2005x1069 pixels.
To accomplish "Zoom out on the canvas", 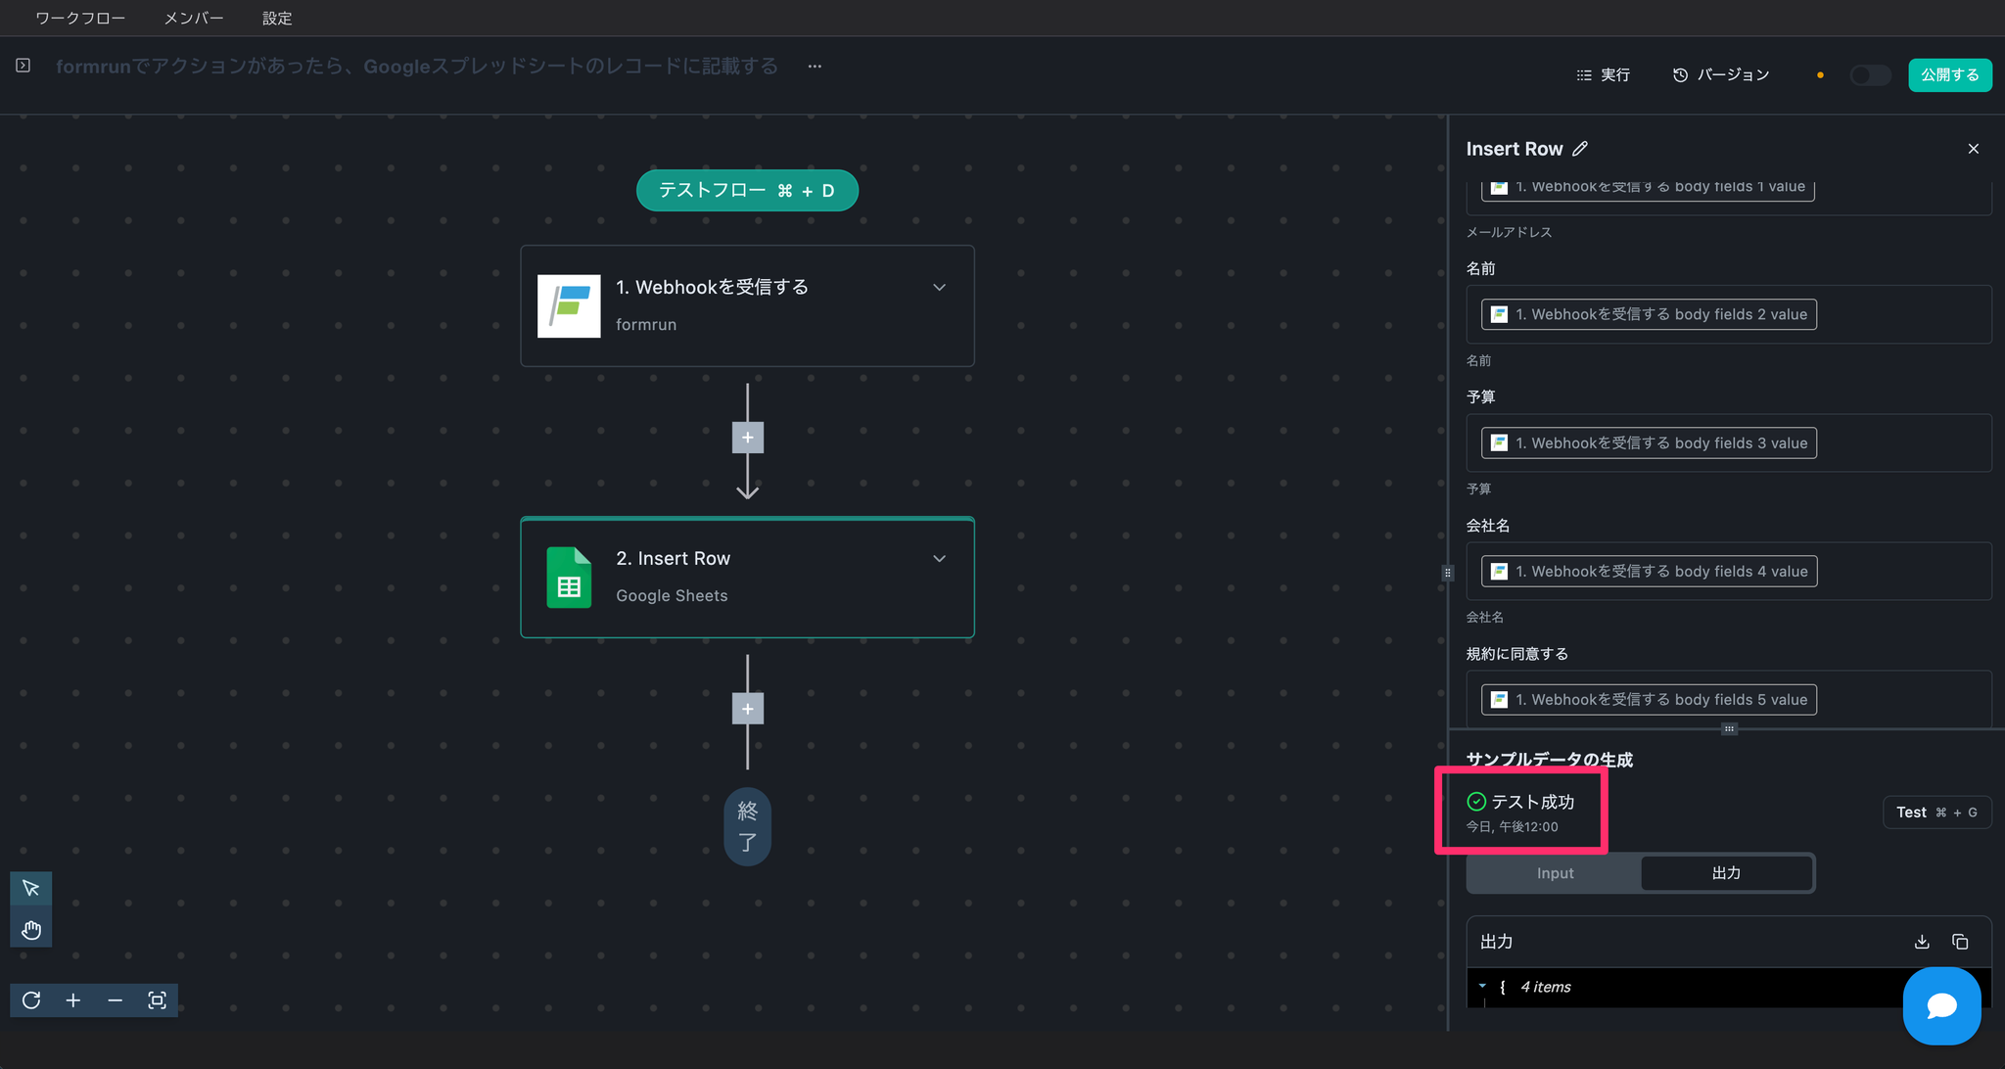I will (x=116, y=999).
